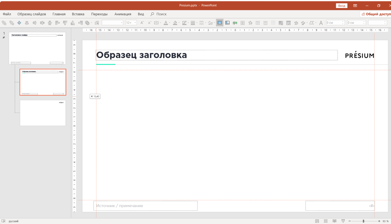391x224 pixels.
Task: Click the large letter A text icon
Action: click(321, 23)
